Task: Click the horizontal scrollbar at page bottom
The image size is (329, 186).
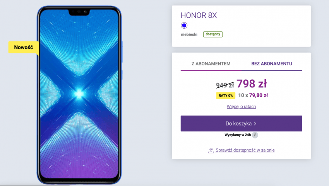Action: [x=35, y=185]
